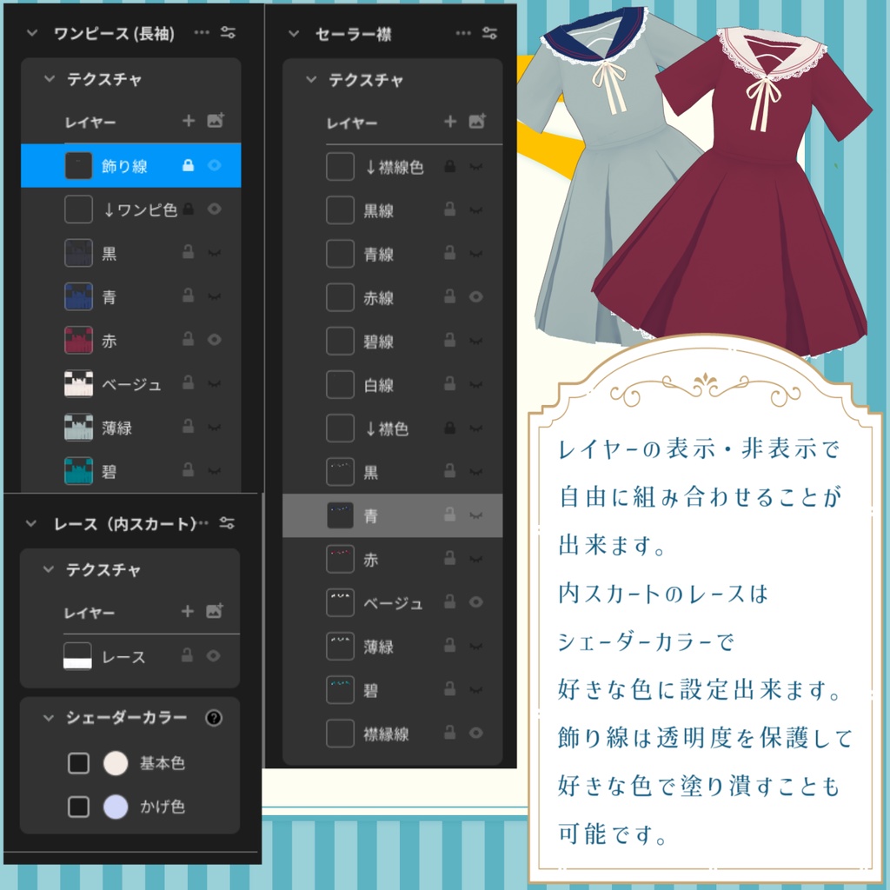Add a new layer in the ワンピース (長袖) panel
This screenshot has width=890, height=890.
coord(189,122)
